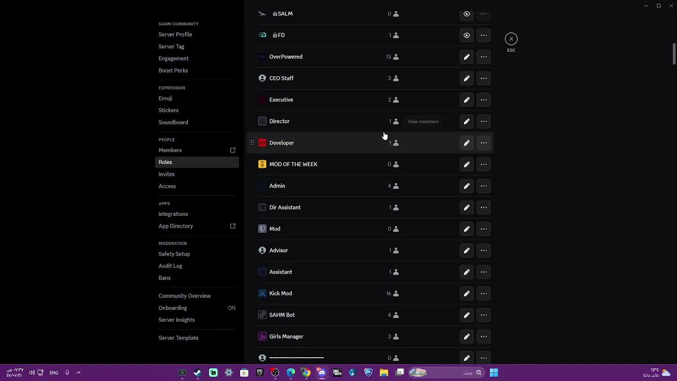This screenshot has width=677, height=381.
Task: Edit the Developer role pencil icon
Action: pyautogui.click(x=466, y=143)
